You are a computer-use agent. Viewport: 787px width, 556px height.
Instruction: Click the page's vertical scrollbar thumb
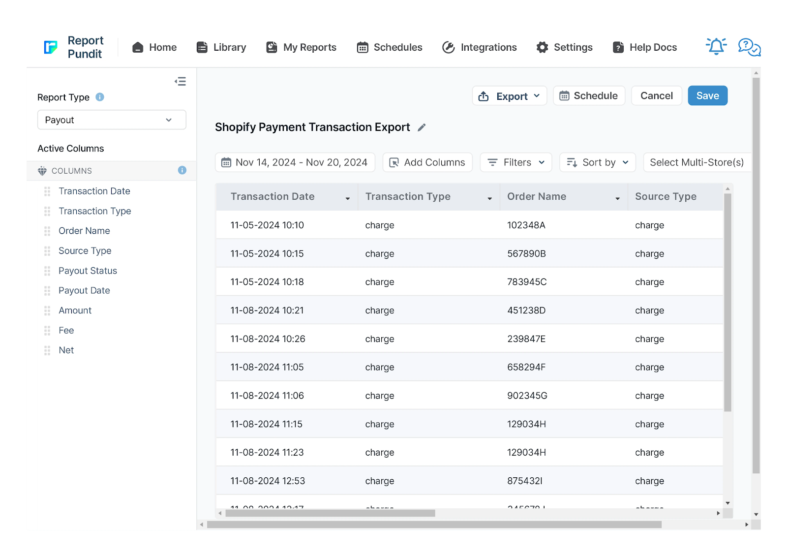pos(756,276)
